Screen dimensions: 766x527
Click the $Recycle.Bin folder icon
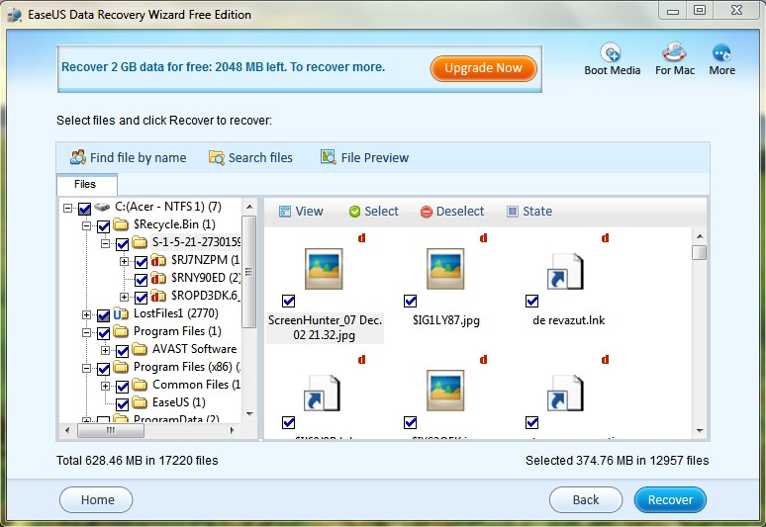[121, 224]
